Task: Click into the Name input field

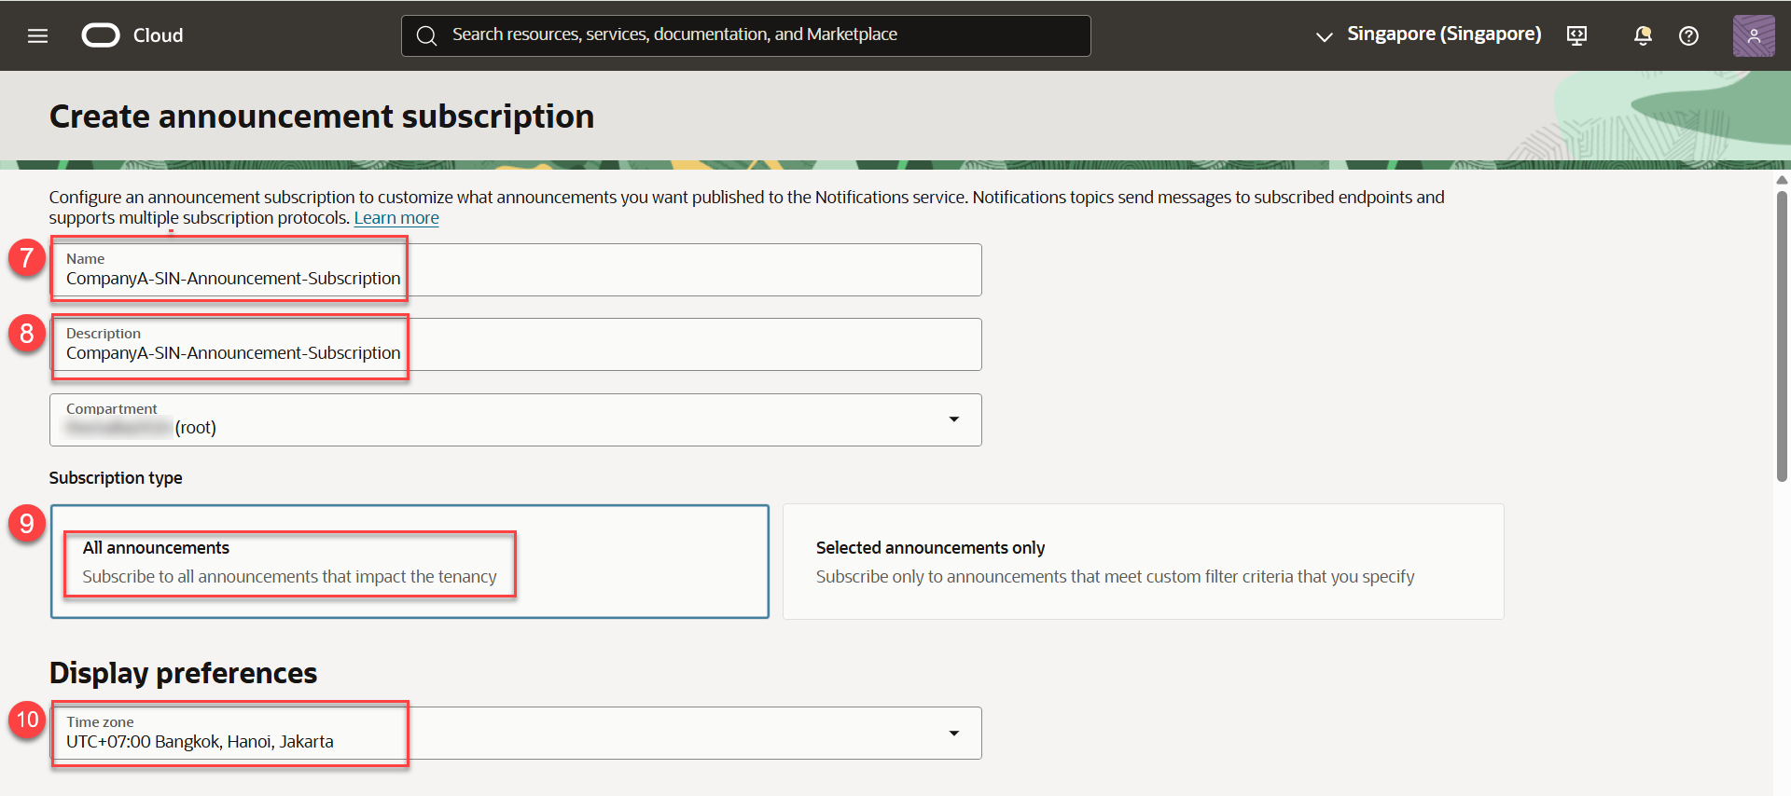Action: pos(516,270)
